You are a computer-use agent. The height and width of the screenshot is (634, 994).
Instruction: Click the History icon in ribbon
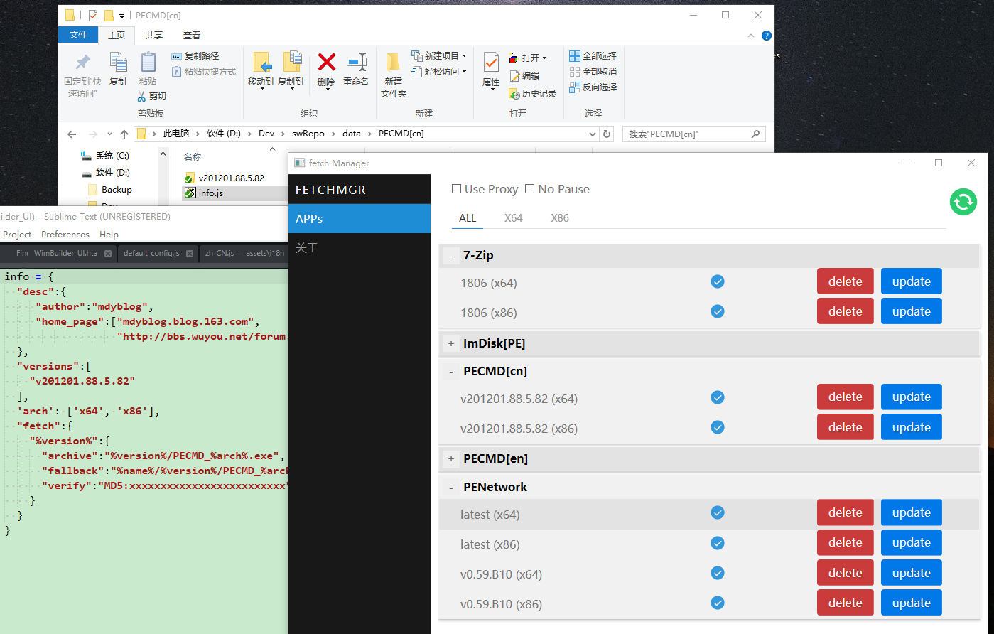pyautogui.click(x=514, y=93)
